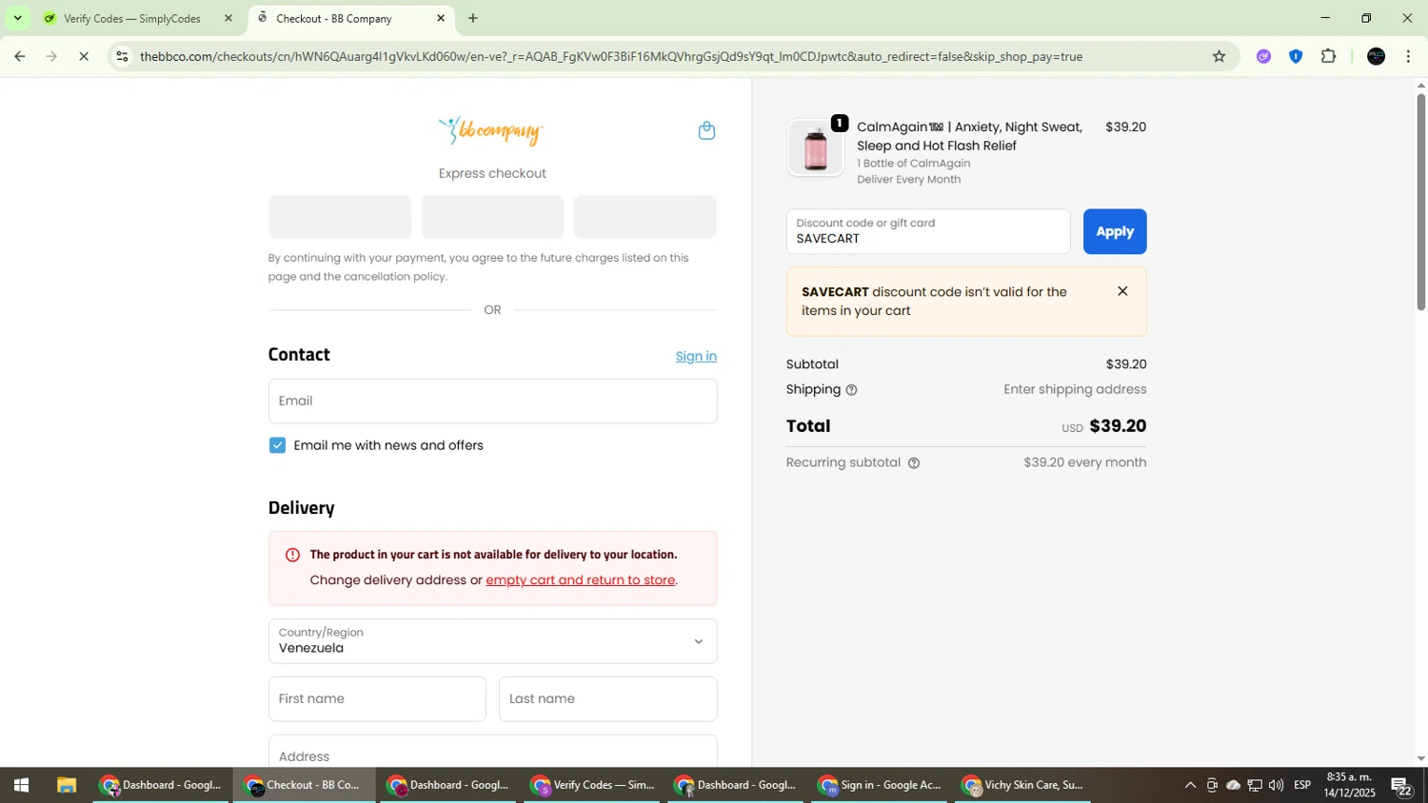Switch to first Dashboard - Google Chrome taskbar window
The width and height of the screenshot is (1428, 803).
(161, 785)
